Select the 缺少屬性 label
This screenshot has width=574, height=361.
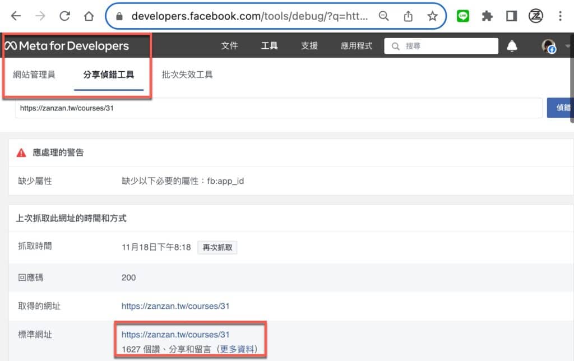[x=35, y=181]
